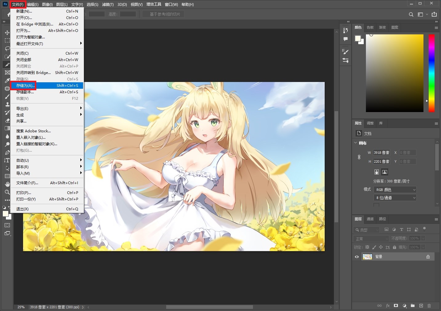Click the landscape canvas orientation button

(385, 172)
